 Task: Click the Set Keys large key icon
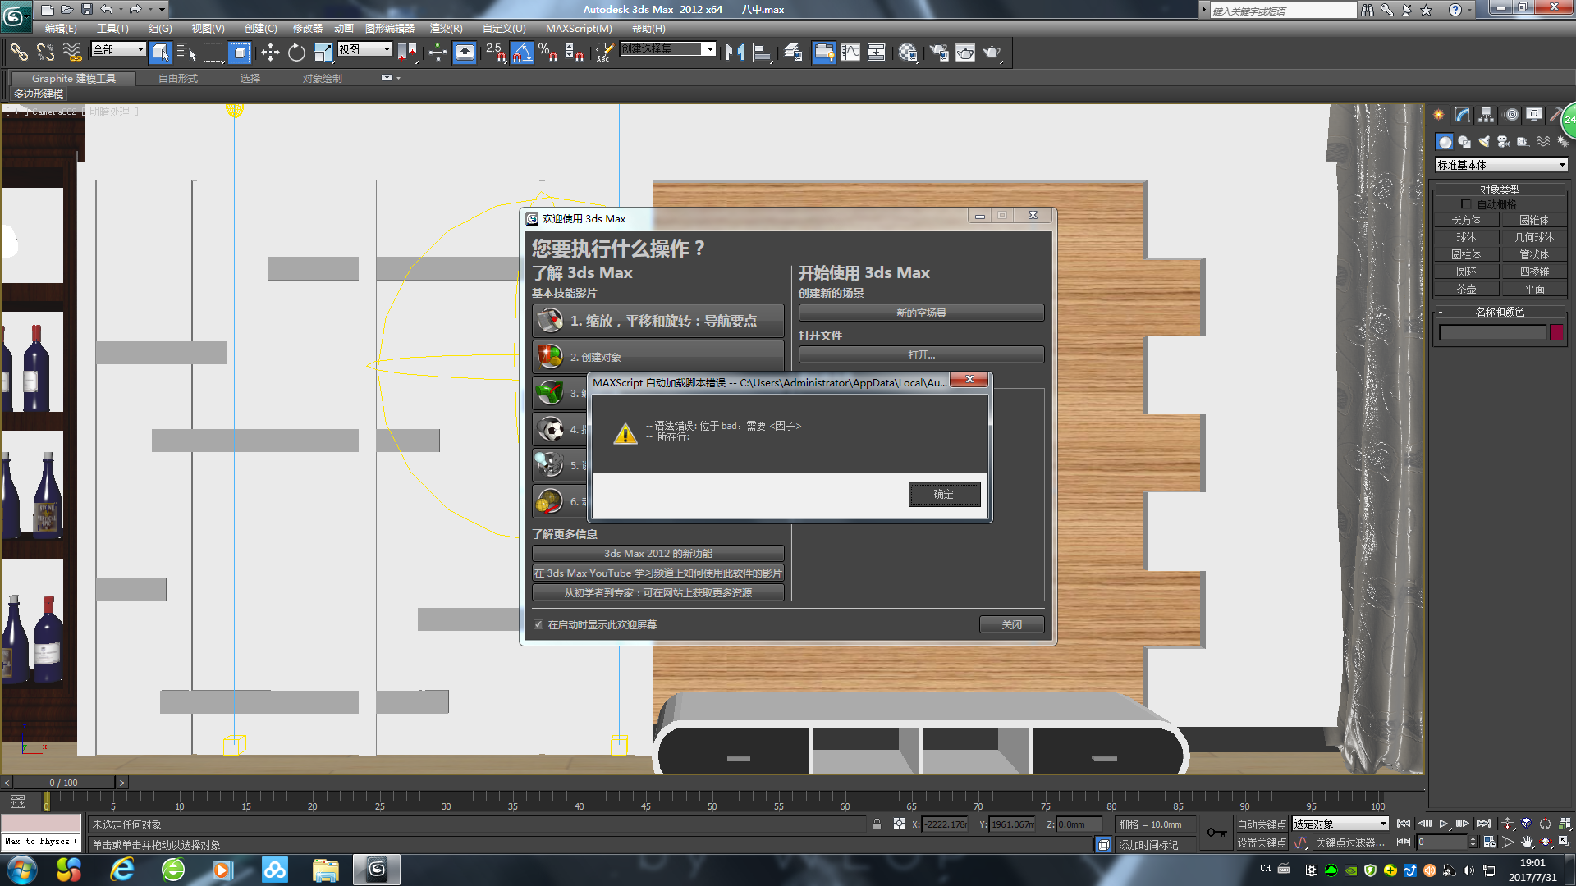coord(1216,833)
